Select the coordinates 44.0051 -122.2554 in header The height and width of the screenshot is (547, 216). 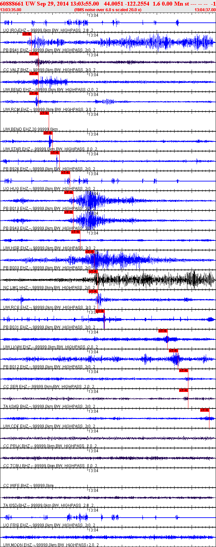tap(126, 4)
